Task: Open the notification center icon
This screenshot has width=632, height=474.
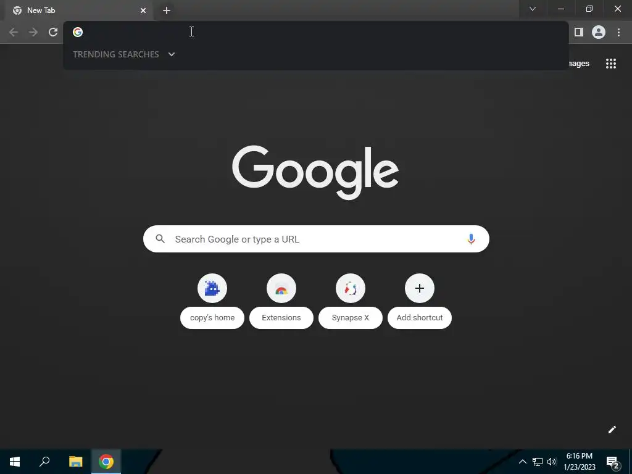Action: click(613, 462)
